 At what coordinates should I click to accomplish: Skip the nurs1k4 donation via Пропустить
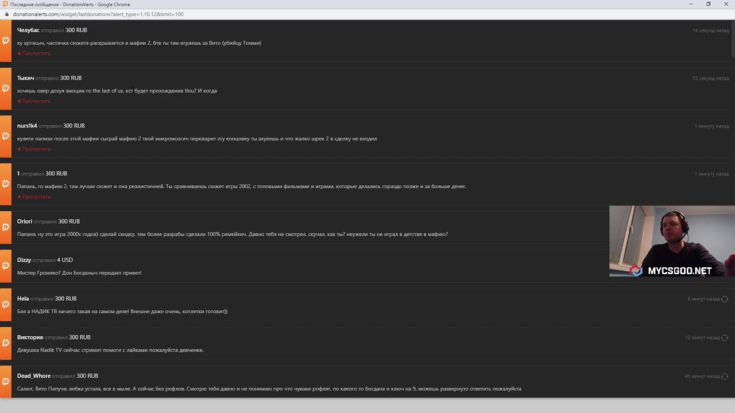(34, 149)
